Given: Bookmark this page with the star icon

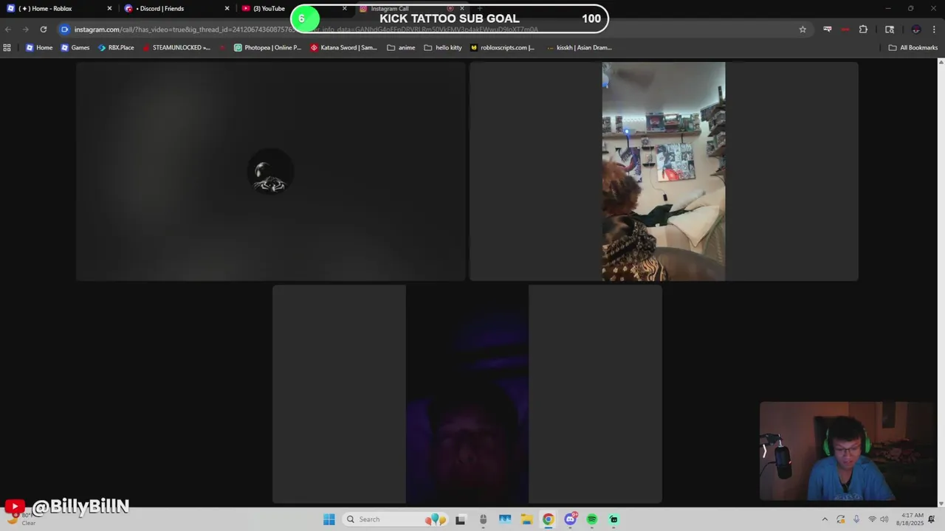Looking at the screenshot, I should [x=803, y=29].
